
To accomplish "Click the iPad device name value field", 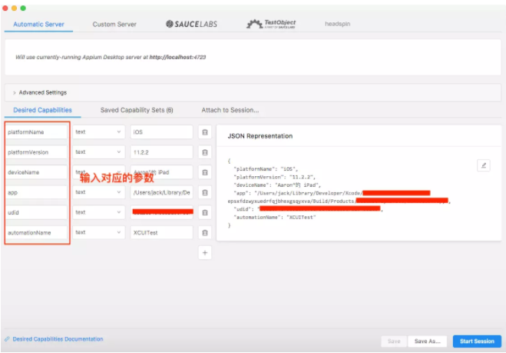I will (x=162, y=172).
